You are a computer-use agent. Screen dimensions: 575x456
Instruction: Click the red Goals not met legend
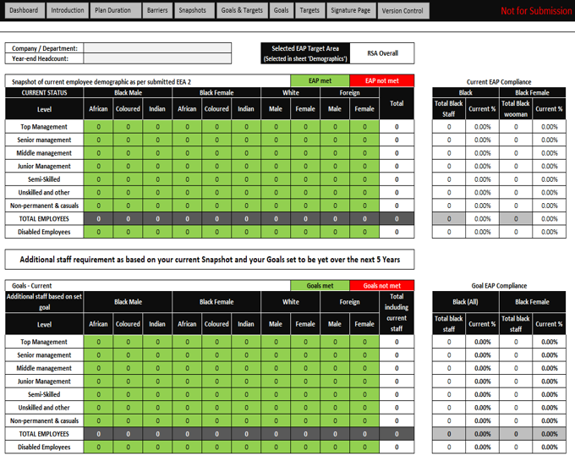[x=381, y=286]
